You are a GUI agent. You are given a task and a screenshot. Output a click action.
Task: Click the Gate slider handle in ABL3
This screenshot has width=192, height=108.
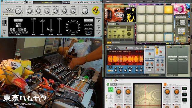(x=42, y=21)
